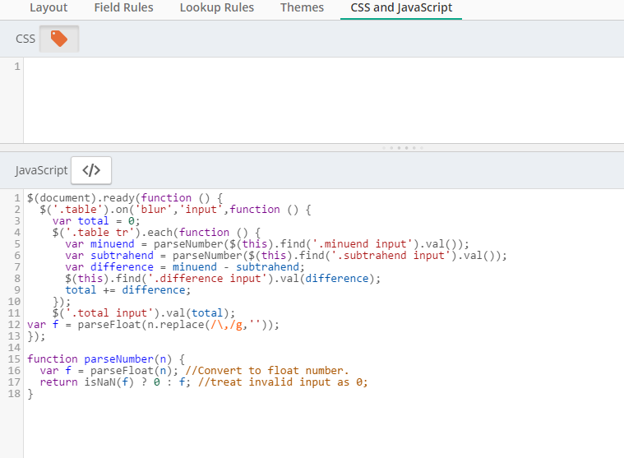Click the 'total += difference;' line
Viewport: 624px width, 458px height.
click(x=127, y=290)
